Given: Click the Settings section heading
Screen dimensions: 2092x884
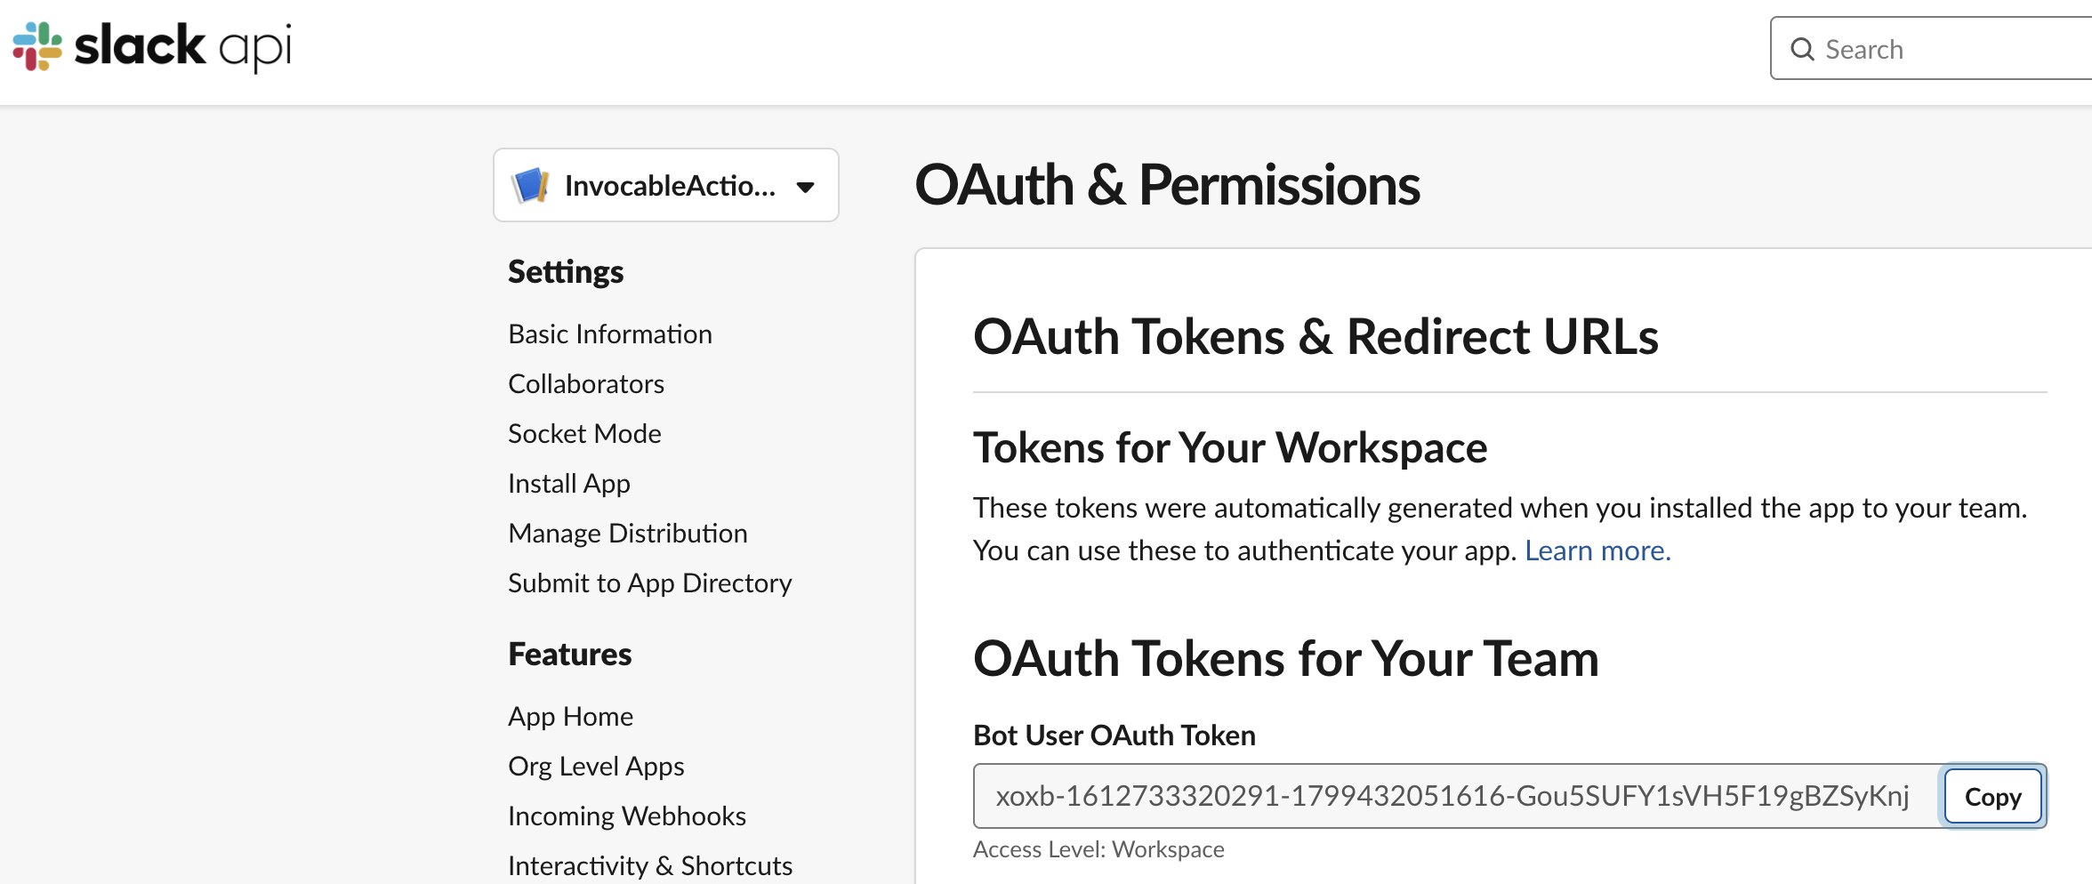Looking at the screenshot, I should pyautogui.click(x=566, y=271).
